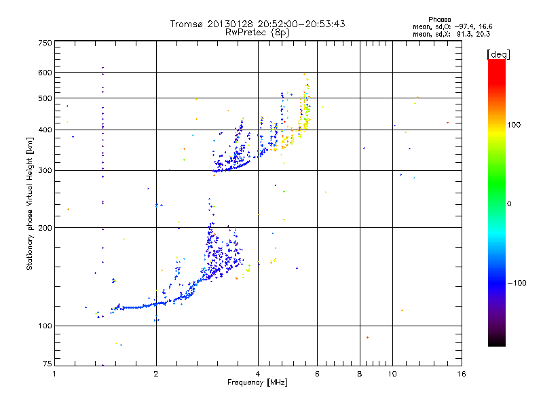
Task: Select the 'RwPretec (8p)' subtitle text
Action: pos(257,33)
